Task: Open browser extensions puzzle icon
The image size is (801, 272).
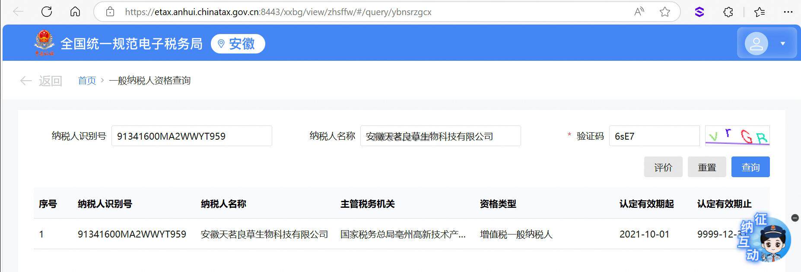Action: pyautogui.click(x=728, y=12)
